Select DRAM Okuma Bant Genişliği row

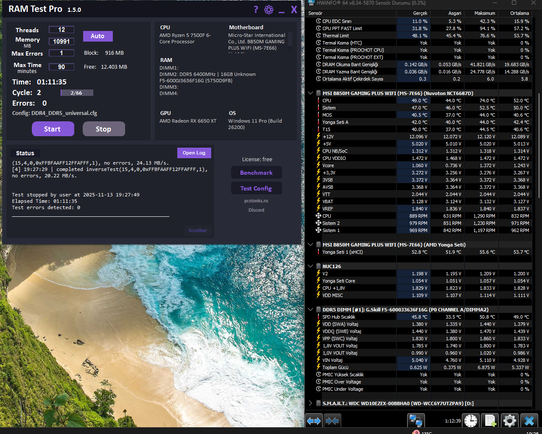[419, 64]
